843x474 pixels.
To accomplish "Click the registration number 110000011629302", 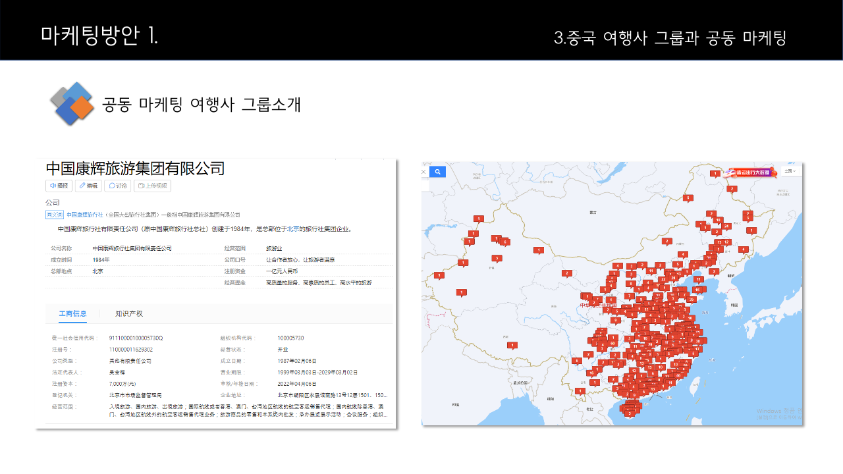I will coord(131,350).
